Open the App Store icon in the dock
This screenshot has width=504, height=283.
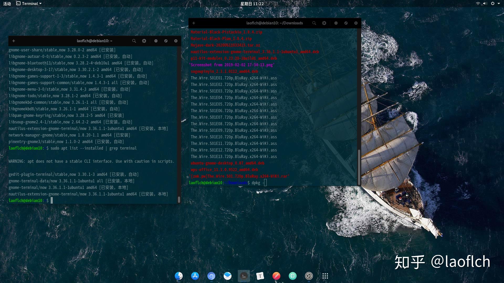coord(195,276)
